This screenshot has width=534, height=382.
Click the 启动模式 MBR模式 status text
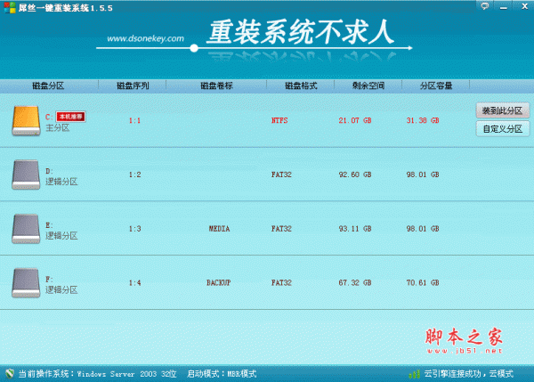click(x=222, y=374)
